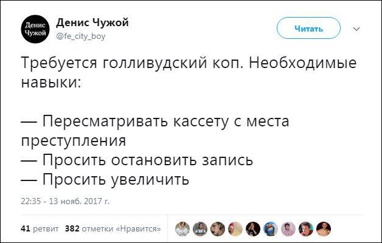Click the last liker avatar in the row
This screenshot has height=243, width=382.
323,228
